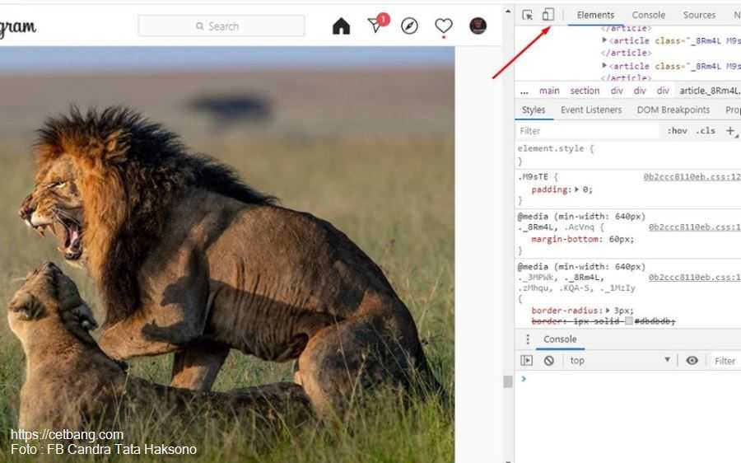Image resolution: width=741 pixels, height=463 pixels.
Task: Click the #dbdbdb border color swatch
Action: point(629,321)
